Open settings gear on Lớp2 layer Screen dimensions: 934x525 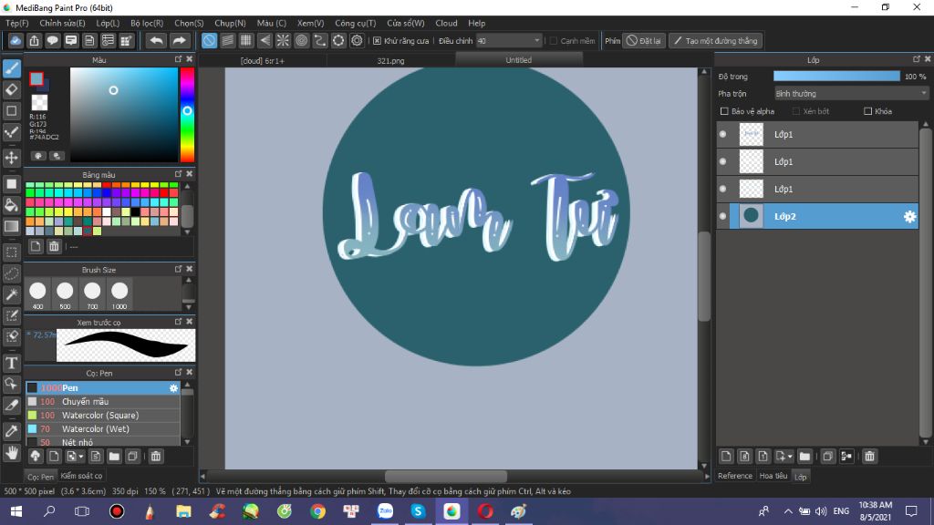point(908,216)
